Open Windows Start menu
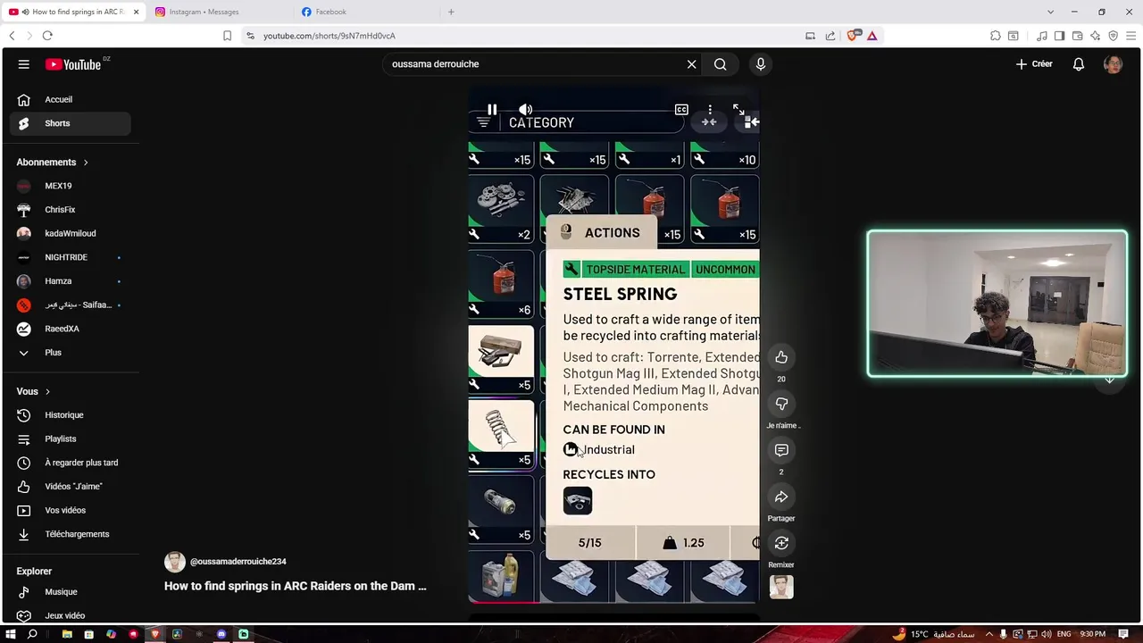 tap(10, 634)
